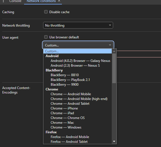Viewport: 161px width, 147px height.
Task: Click the Caching label
Action: coord(8,12)
